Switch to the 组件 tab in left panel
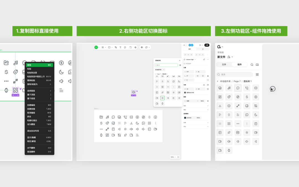 (239, 64)
